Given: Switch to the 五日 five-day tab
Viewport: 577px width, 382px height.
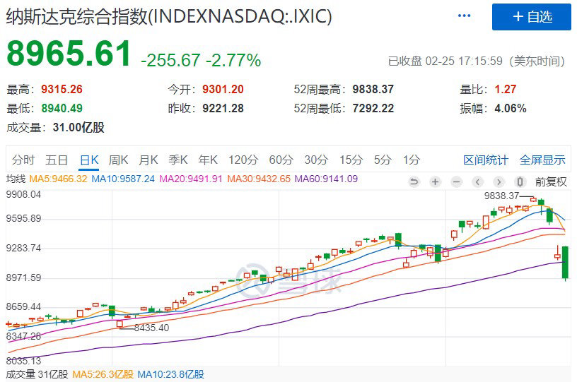Looking at the screenshot, I should pyautogui.click(x=57, y=160).
